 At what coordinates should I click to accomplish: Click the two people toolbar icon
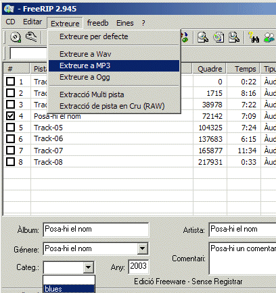(269, 37)
